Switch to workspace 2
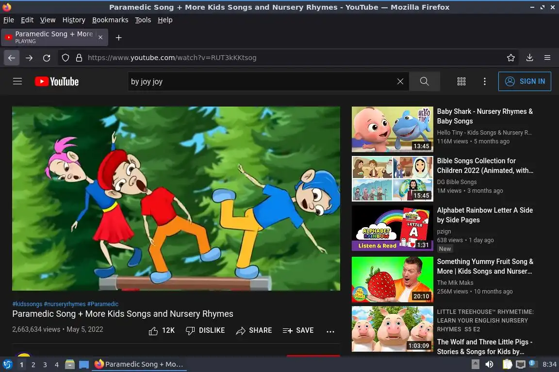Viewport: 559px width, 372px height. pyautogui.click(x=33, y=365)
